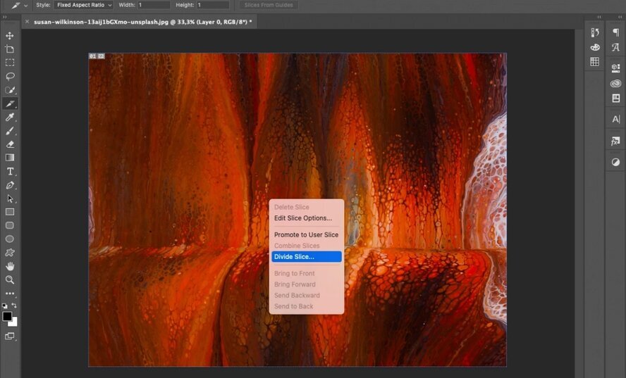The width and height of the screenshot is (626, 378).
Task: Open the Properties panel icon
Action: click(615, 98)
